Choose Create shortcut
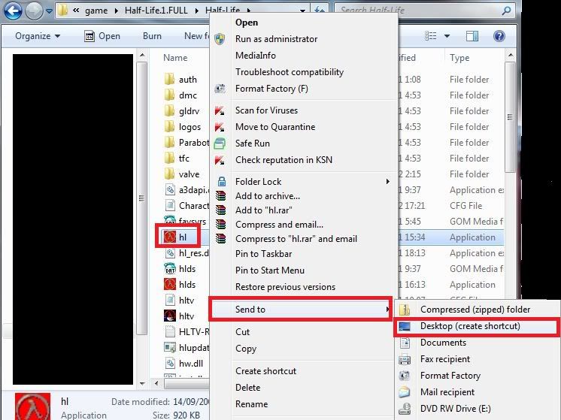This screenshot has width=561, height=420. pyautogui.click(x=265, y=370)
